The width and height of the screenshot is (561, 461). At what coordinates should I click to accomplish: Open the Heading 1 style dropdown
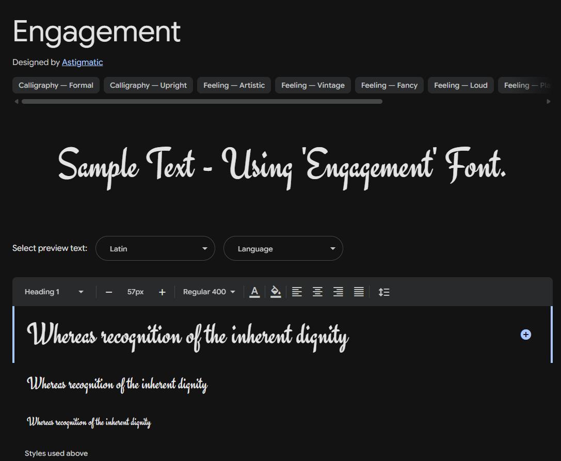(54, 292)
